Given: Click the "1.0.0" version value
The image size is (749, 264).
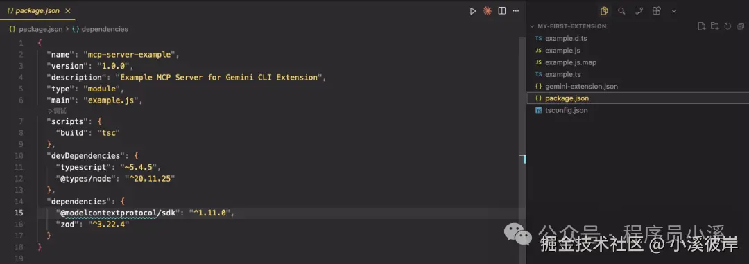Looking at the screenshot, I should (x=113, y=66).
